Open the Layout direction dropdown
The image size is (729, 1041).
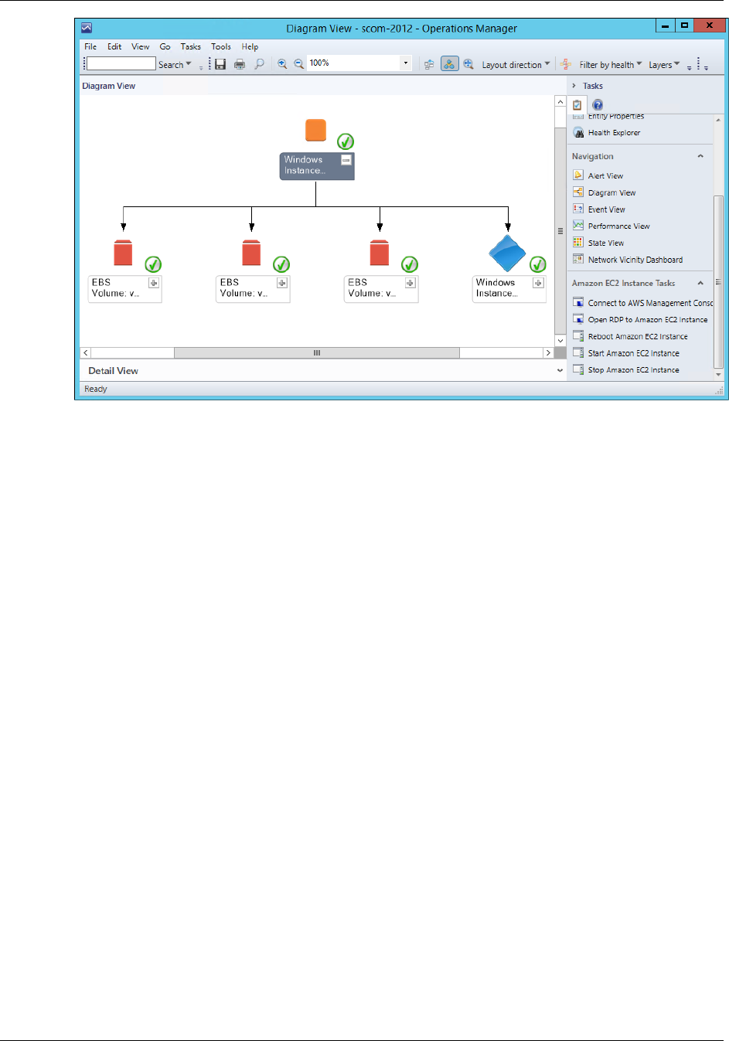click(x=547, y=64)
